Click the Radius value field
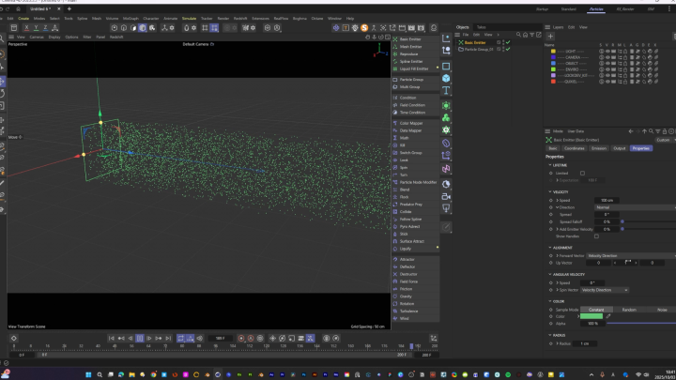 coord(586,343)
